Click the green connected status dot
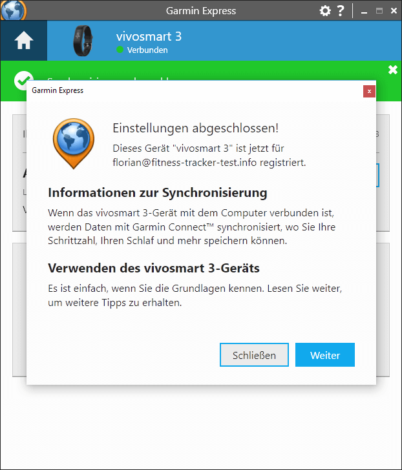This screenshot has width=402, height=470. tap(120, 50)
